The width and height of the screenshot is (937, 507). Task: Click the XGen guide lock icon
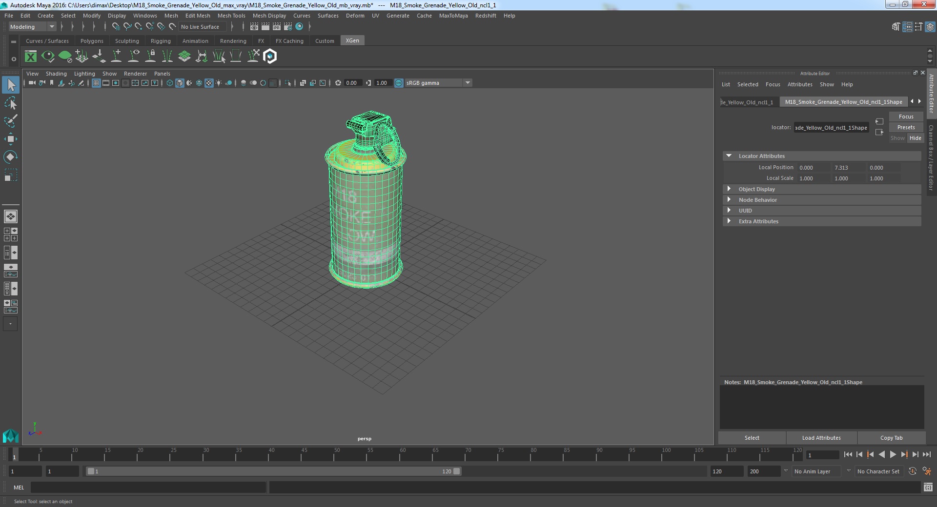coord(150,57)
